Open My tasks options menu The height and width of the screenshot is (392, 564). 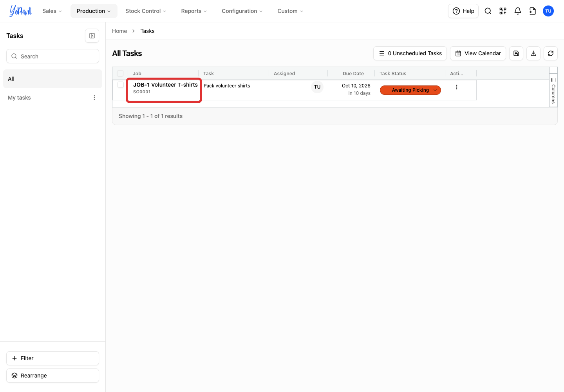94,98
